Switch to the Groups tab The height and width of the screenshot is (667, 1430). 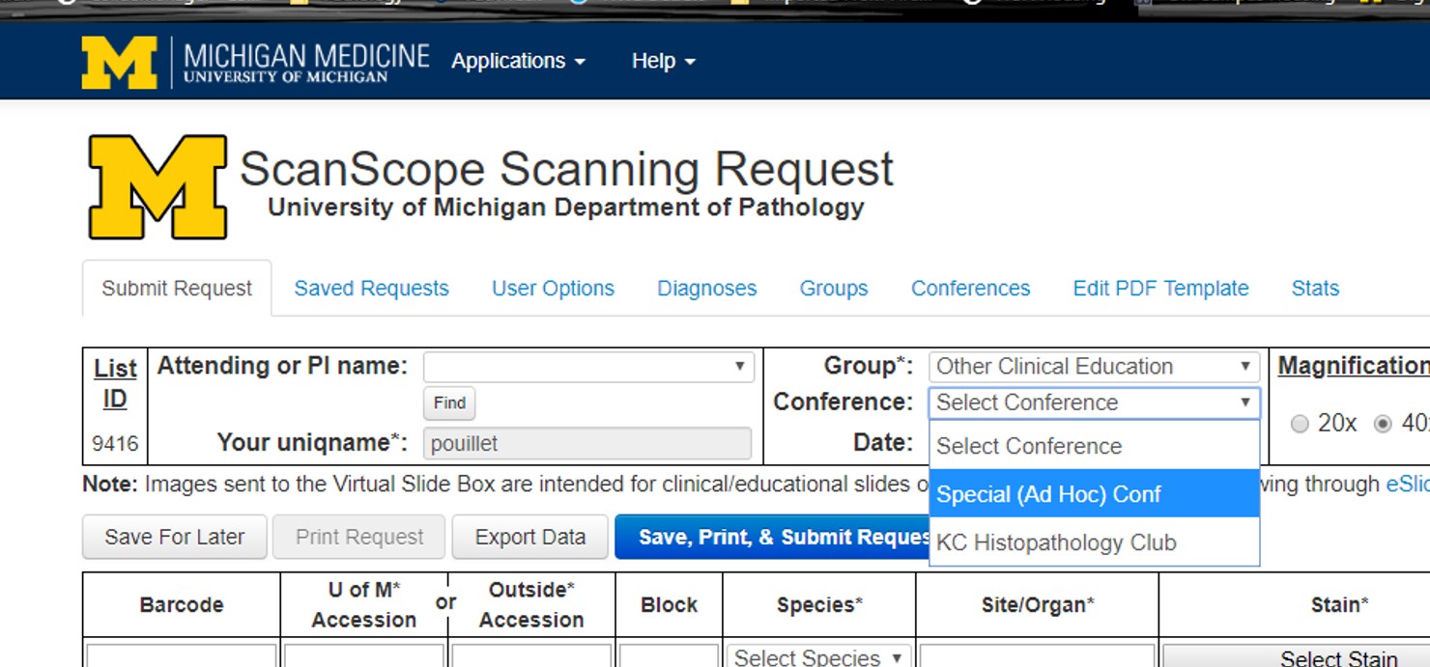click(x=834, y=289)
